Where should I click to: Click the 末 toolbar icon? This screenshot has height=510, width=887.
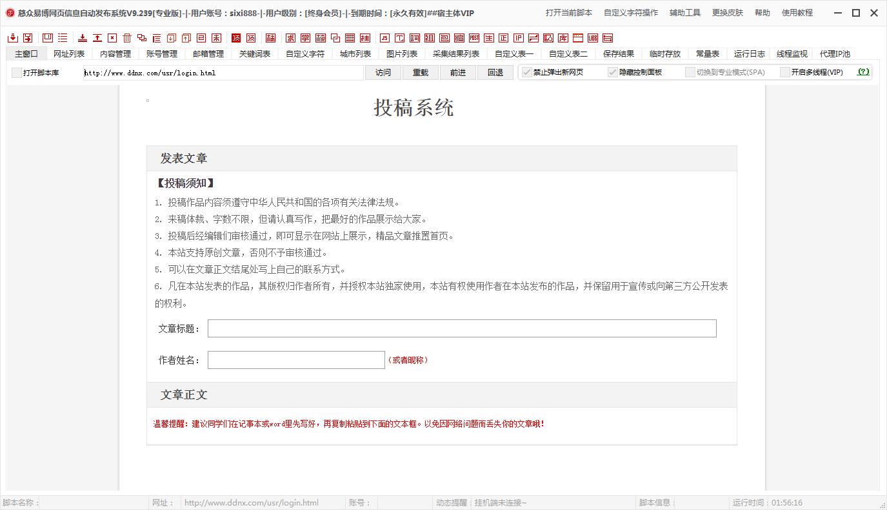click(x=216, y=38)
